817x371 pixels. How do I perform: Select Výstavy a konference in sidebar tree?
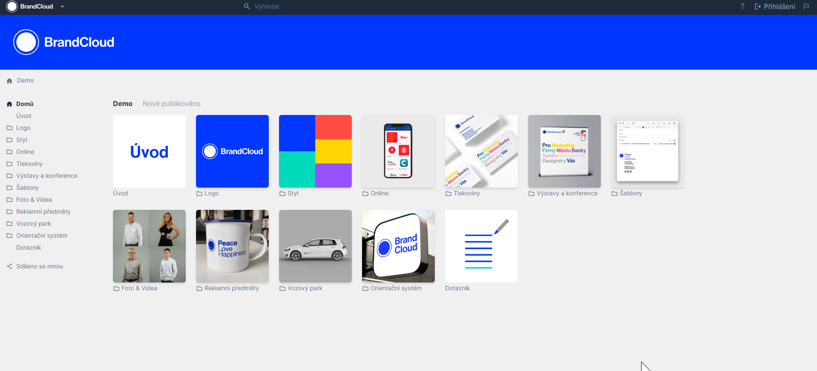pyautogui.click(x=47, y=176)
